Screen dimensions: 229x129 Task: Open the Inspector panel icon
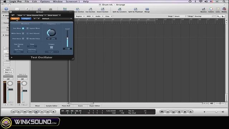coord(6,9)
